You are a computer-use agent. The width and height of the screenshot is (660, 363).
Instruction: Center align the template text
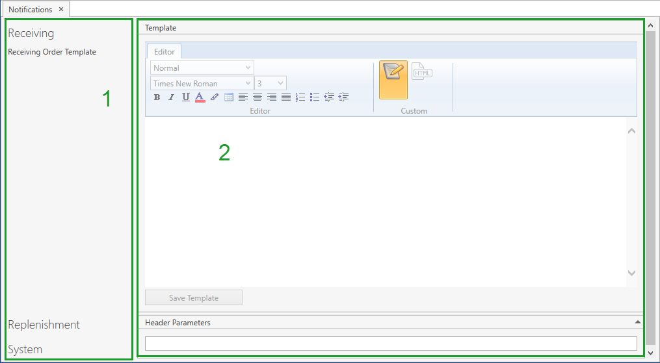point(257,97)
